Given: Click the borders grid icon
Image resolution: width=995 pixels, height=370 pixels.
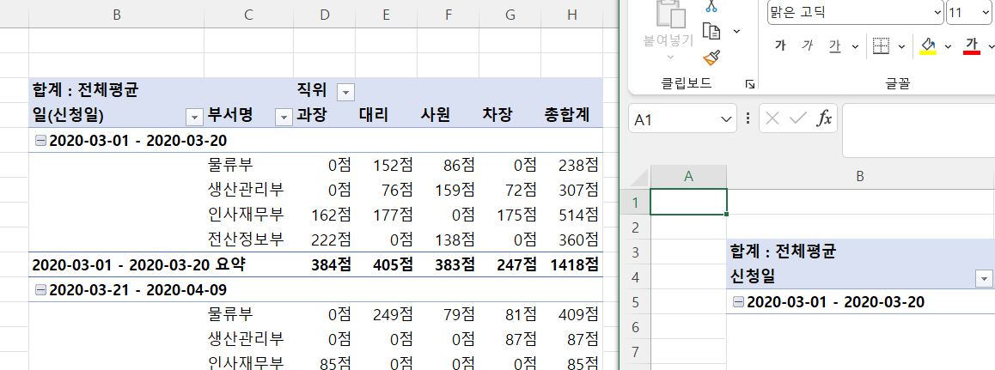Looking at the screenshot, I should click(x=880, y=46).
